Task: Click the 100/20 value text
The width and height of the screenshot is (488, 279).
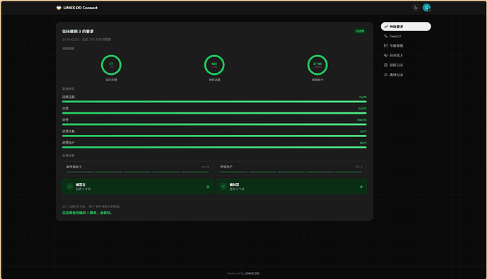Action: (361, 120)
